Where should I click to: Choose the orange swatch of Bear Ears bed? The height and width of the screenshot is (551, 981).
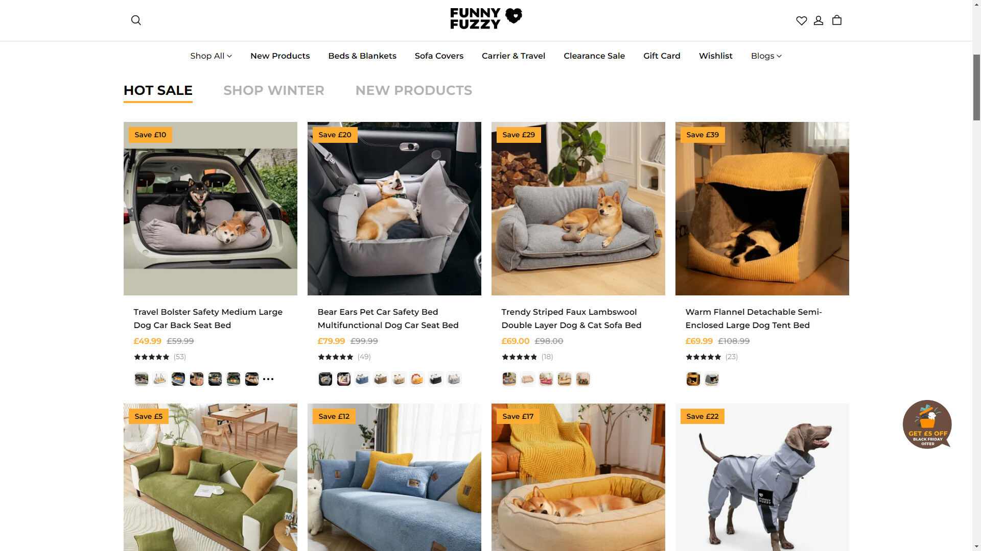click(417, 379)
